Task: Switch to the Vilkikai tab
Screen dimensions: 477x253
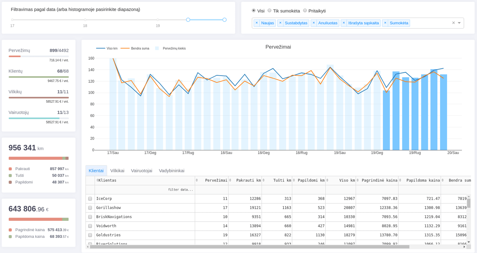Action: coord(117,171)
